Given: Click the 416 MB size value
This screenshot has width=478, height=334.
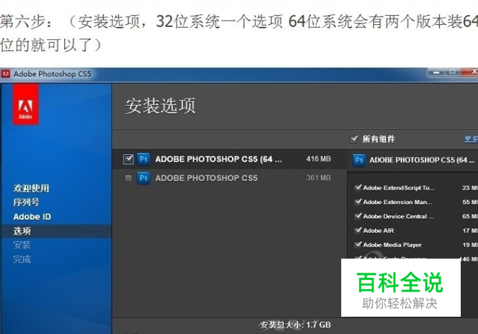Looking at the screenshot, I should (x=318, y=159).
